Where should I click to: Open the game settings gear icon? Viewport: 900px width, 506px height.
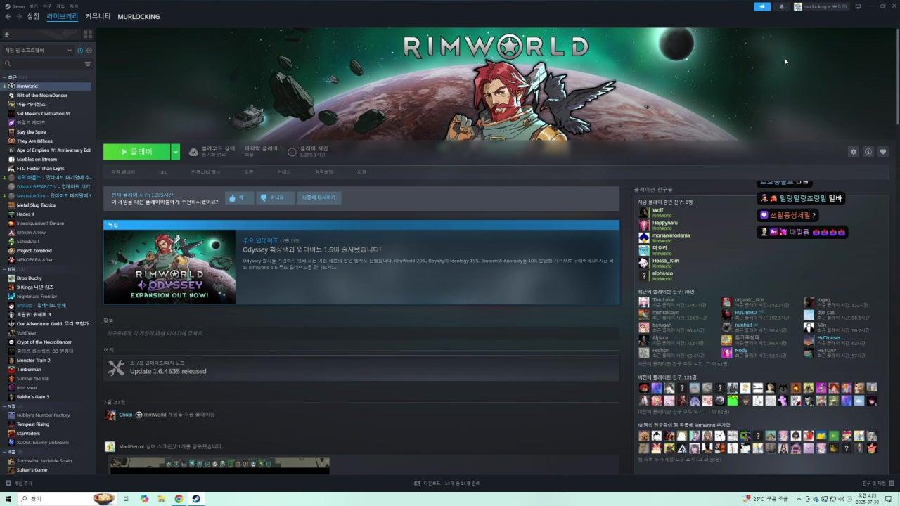click(854, 152)
